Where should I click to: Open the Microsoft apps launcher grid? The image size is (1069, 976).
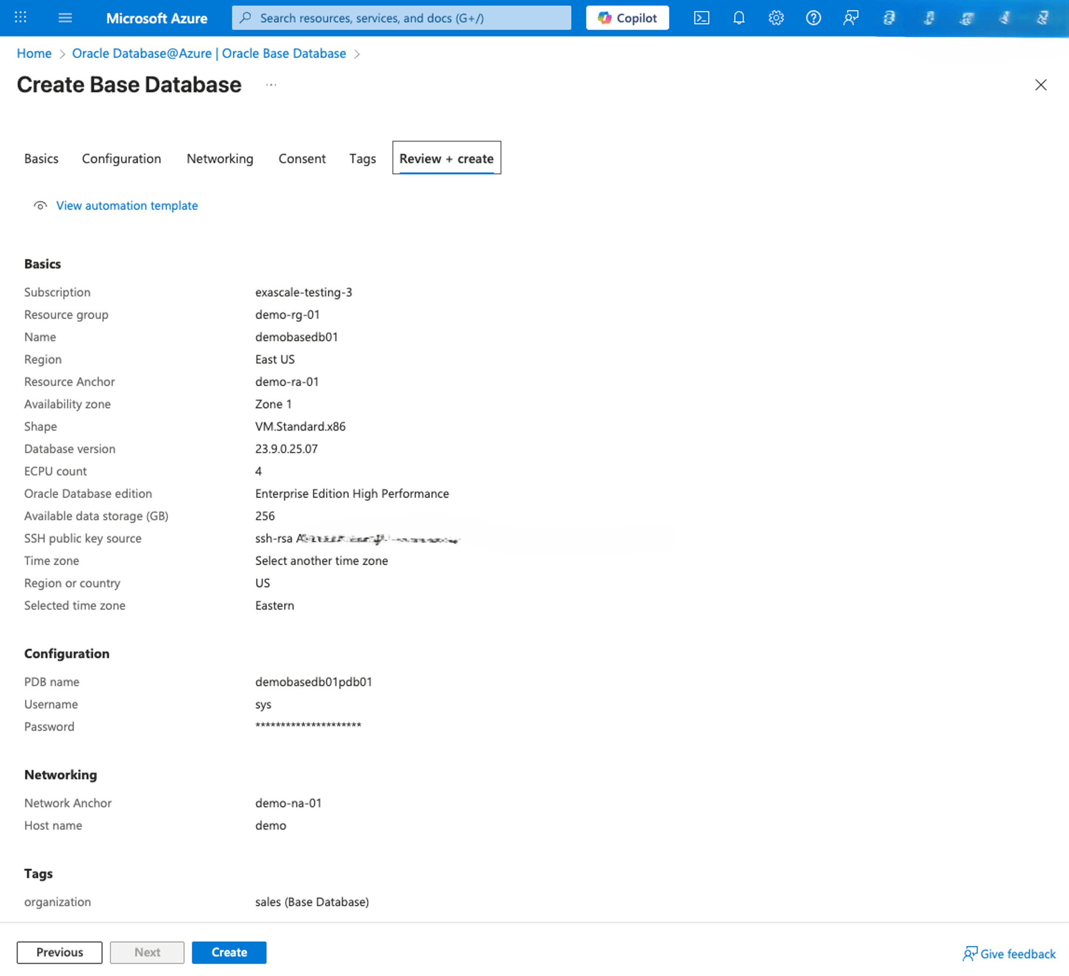coord(20,18)
